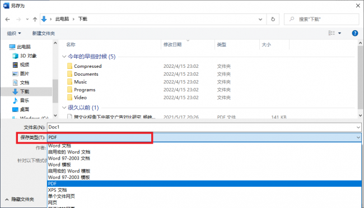This screenshot has width=364, height=208.
Task: Click the blue download arrow in address bar
Action: [x=44, y=19]
